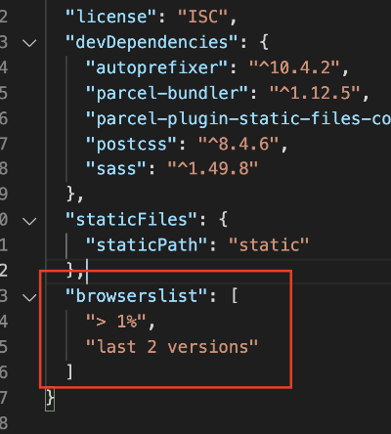Screen dimensions: 391x434
Task: Collapse the browserslist array fold chevron
Action: 29,297
